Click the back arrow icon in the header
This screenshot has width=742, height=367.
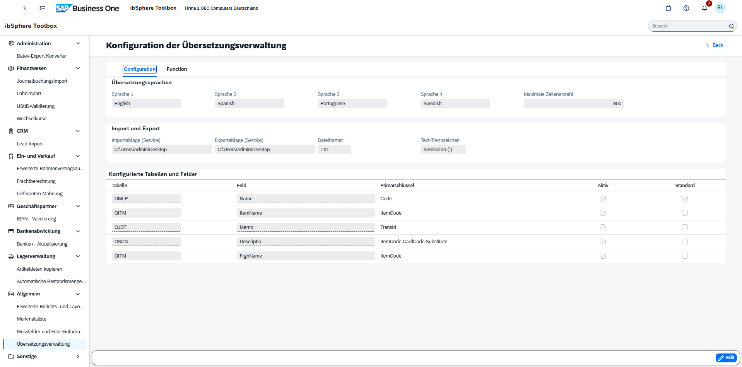(x=24, y=8)
